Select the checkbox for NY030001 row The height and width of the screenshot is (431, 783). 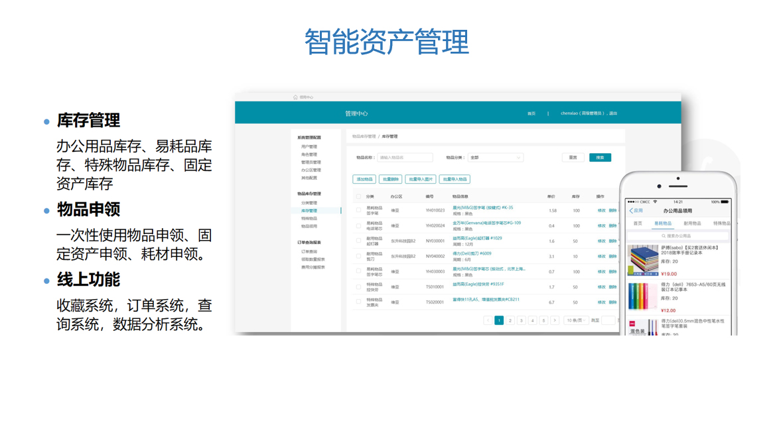[359, 241]
